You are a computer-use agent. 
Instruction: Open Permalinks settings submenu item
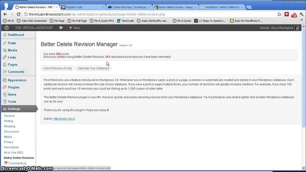(11, 148)
